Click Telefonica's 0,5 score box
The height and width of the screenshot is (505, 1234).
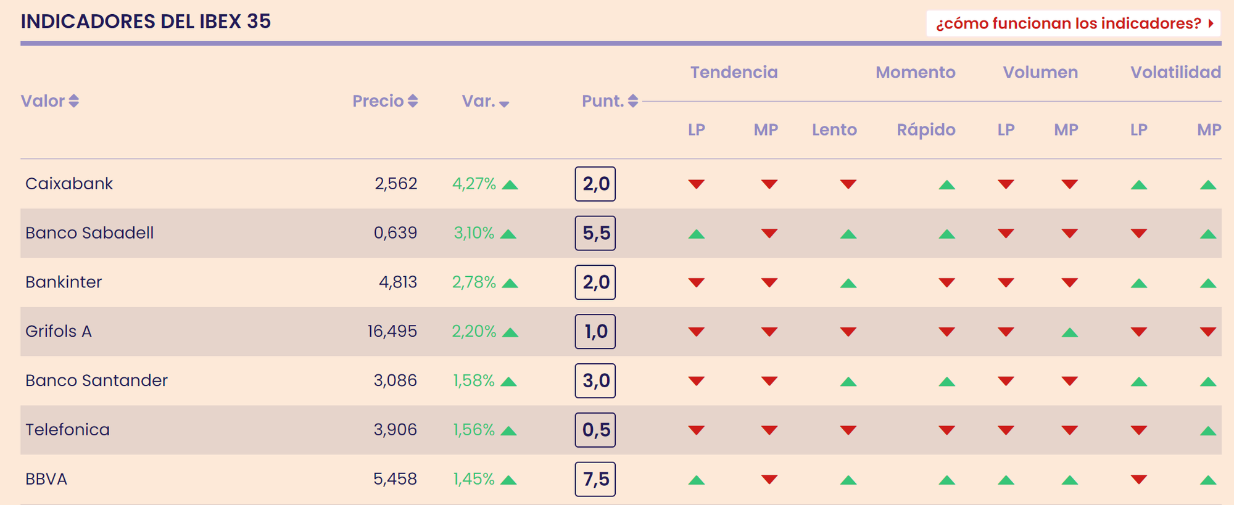tap(595, 430)
